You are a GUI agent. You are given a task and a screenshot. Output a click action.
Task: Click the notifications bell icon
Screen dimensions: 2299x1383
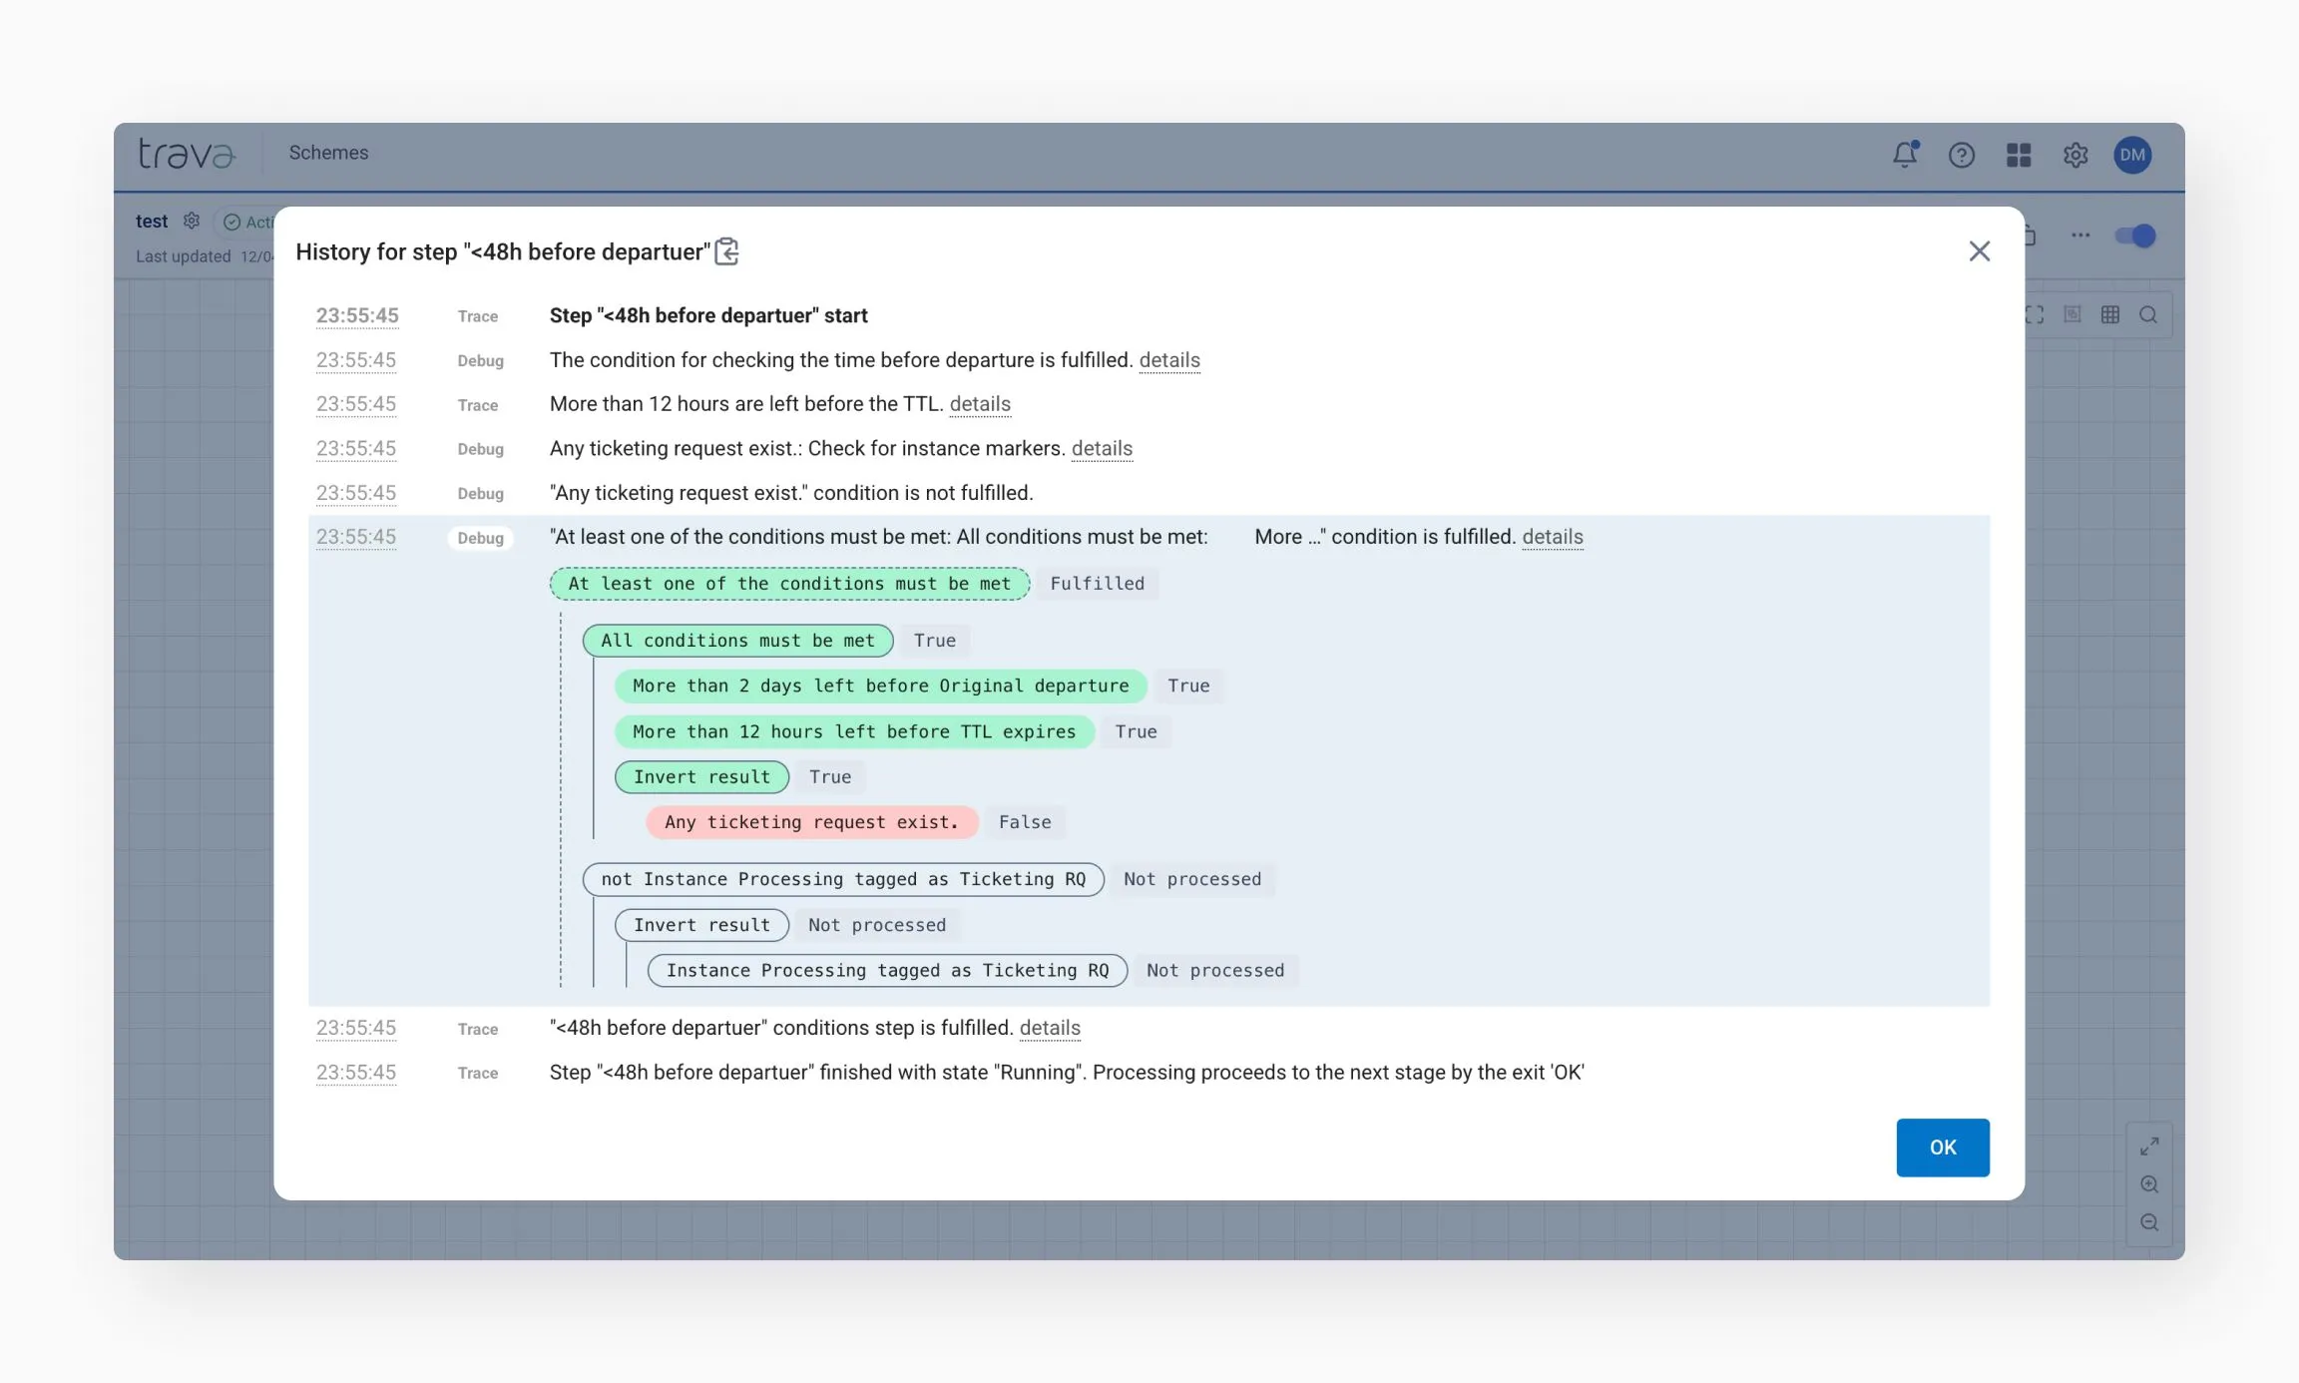pyautogui.click(x=1904, y=155)
